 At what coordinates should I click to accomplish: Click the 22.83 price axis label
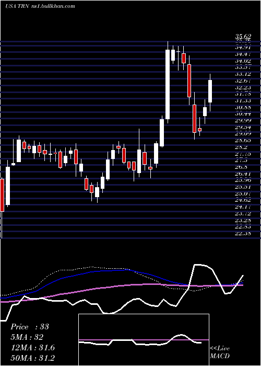(x=243, y=226)
